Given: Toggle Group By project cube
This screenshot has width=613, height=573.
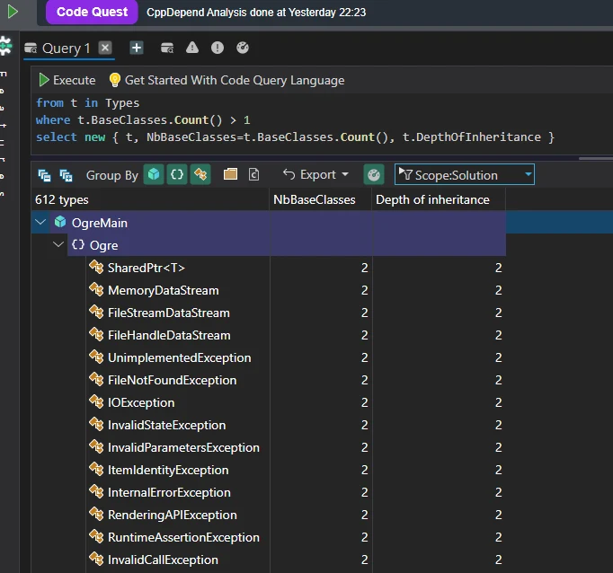Looking at the screenshot, I should click(154, 174).
